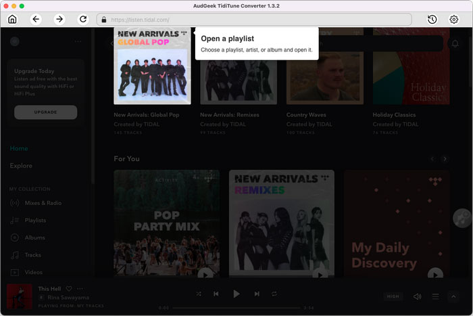Click New Arrivals: Global Pop title link
The width and height of the screenshot is (473, 316).
pos(147,115)
